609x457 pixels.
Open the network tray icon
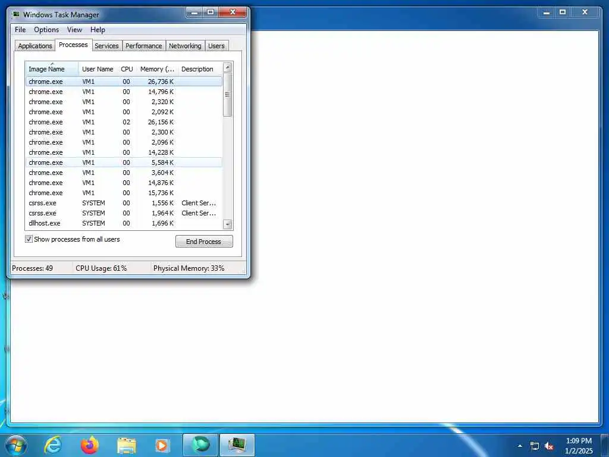pyautogui.click(x=535, y=446)
